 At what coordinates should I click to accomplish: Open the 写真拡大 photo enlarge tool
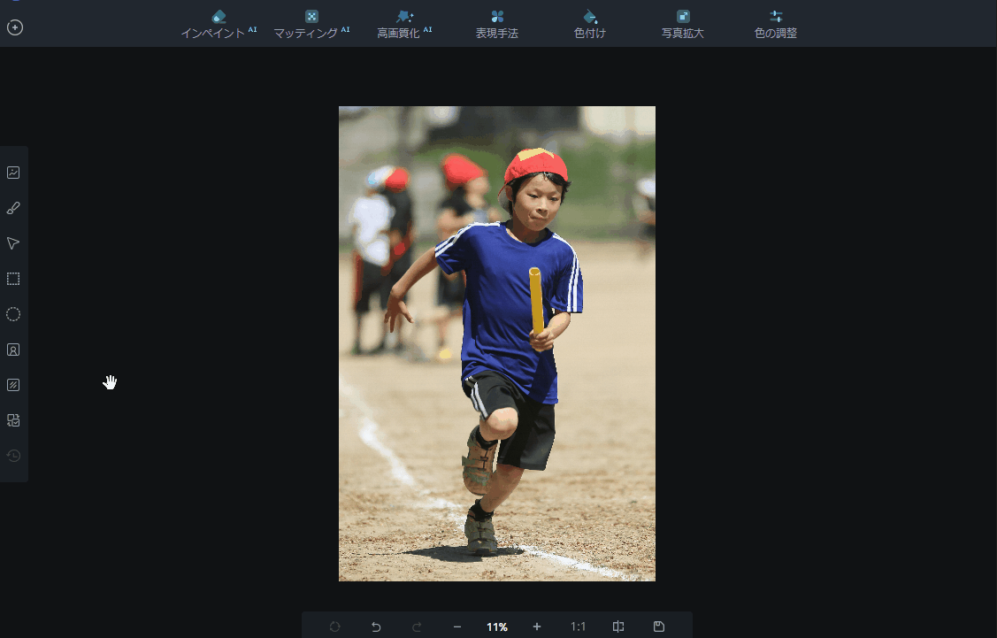tap(682, 24)
